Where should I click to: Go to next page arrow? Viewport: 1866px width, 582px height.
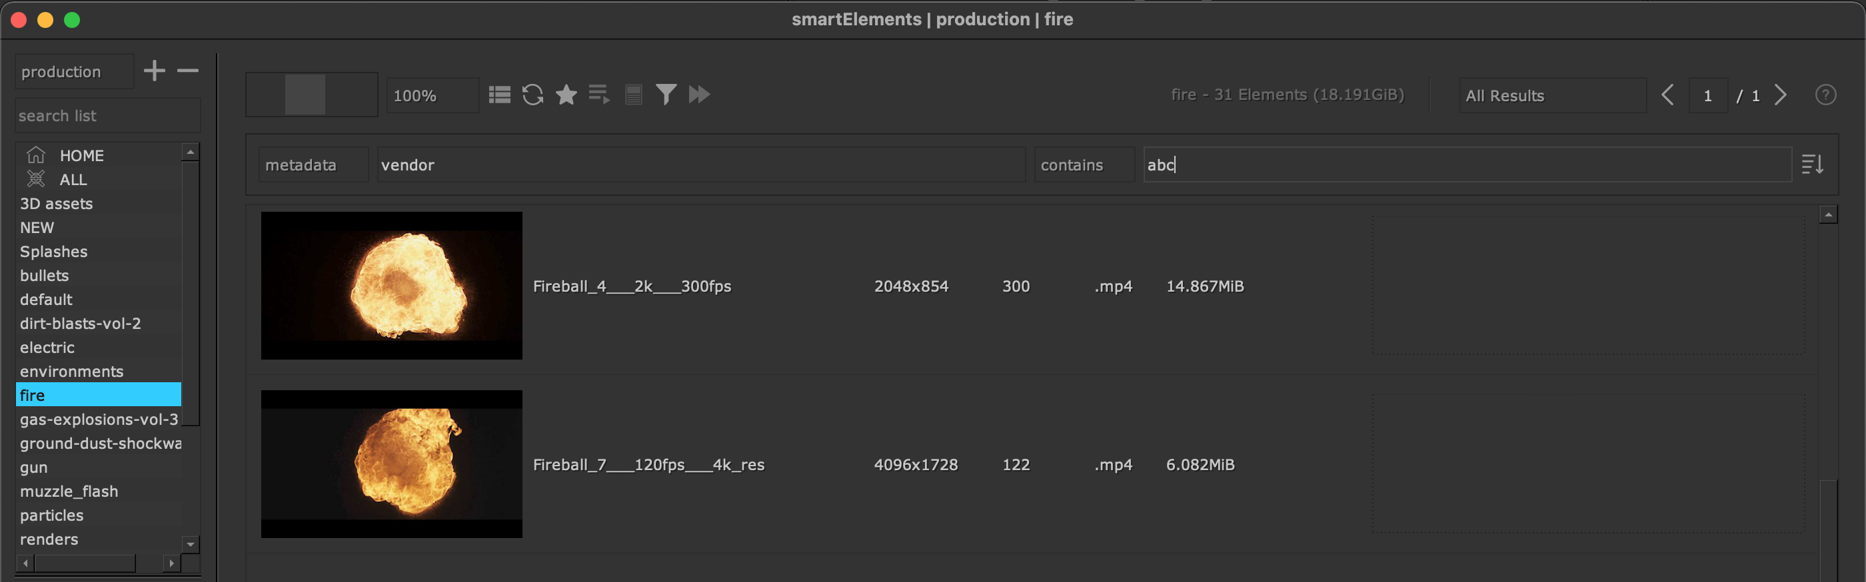tap(1781, 95)
